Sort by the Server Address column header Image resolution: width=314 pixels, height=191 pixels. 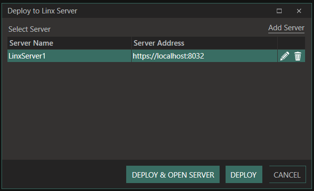point(204,43)
